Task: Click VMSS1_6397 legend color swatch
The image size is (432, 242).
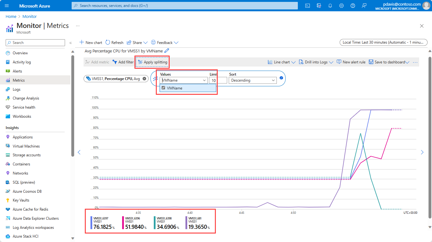Action: point(91,223)
